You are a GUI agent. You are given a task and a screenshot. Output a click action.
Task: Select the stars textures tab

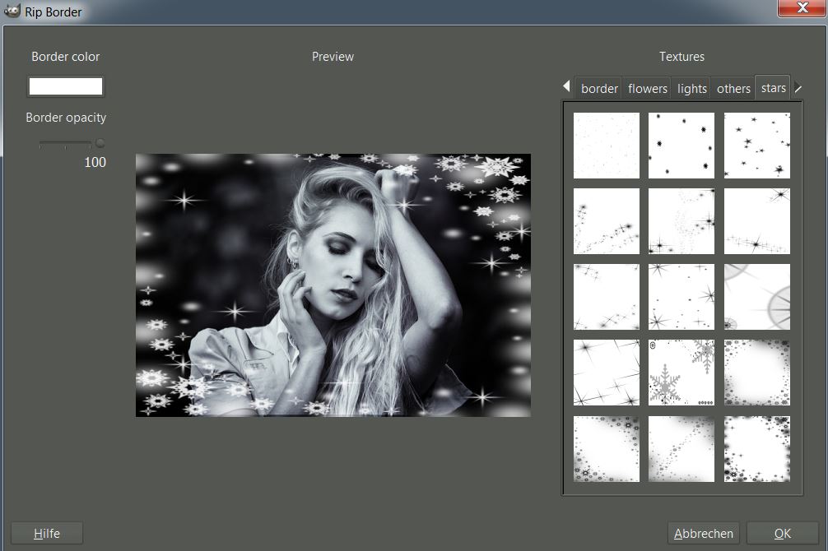click(773, 87)
